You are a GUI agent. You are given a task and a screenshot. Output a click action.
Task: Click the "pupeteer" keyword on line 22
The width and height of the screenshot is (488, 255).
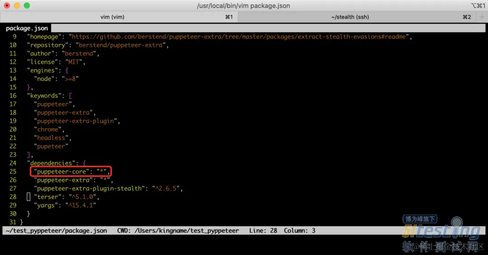(51, 146)
